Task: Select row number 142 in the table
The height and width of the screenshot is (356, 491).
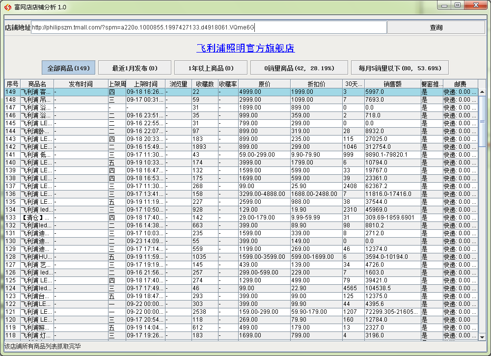Action: click(x=196, y=147)
